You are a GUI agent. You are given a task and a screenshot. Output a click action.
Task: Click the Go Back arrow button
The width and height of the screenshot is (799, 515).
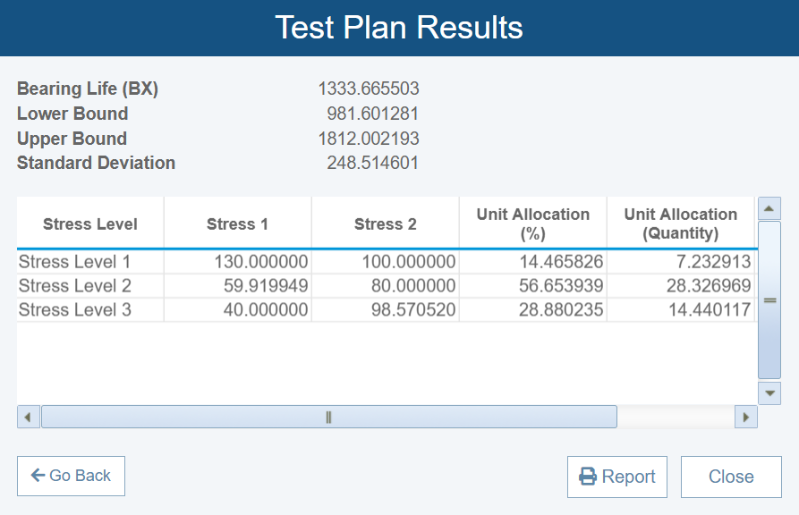point(71,476)
